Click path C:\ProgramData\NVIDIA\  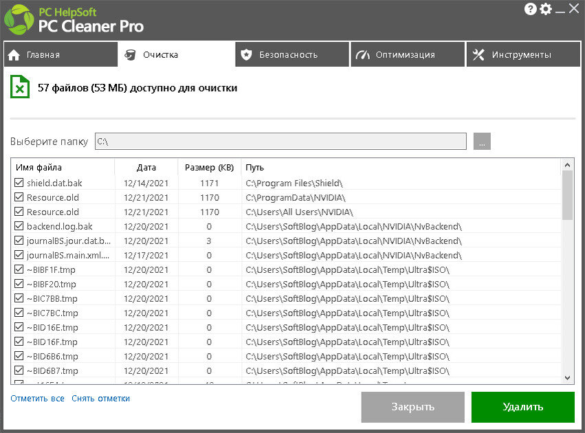point(296,198)
